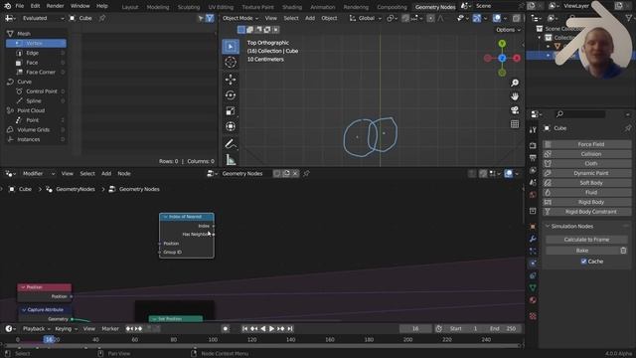Click the Object properties orange square tab
This screenshot has width=636, height=358.
533,227
